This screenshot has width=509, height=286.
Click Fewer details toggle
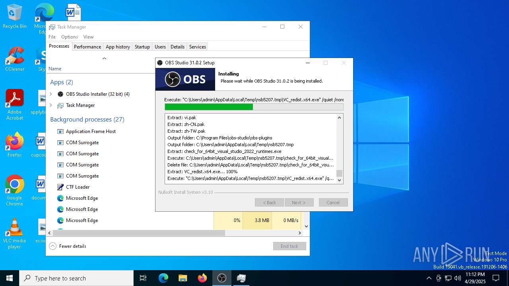click(68, 246)
